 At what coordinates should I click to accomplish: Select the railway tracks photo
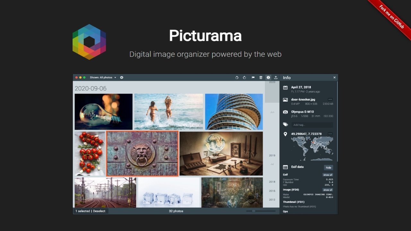(105, 193)
